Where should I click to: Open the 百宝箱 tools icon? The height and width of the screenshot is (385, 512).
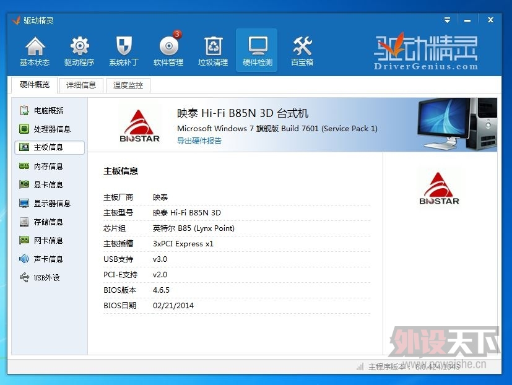[x=302, y=46]
